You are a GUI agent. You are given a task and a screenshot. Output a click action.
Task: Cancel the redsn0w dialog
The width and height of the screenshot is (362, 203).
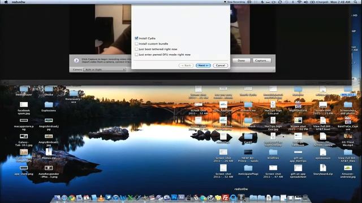[x=220, y=65]
